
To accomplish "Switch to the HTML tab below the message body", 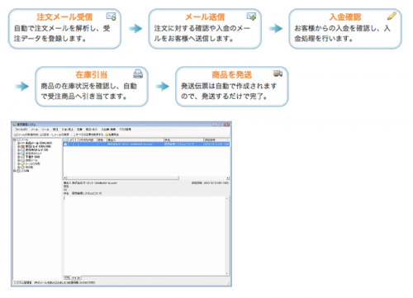I will click(68, 277).
